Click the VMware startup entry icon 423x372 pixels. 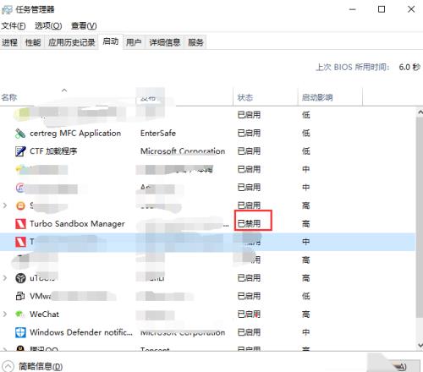point(20,296)
